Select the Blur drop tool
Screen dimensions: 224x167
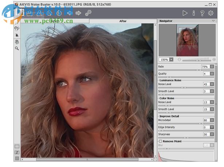17,35
